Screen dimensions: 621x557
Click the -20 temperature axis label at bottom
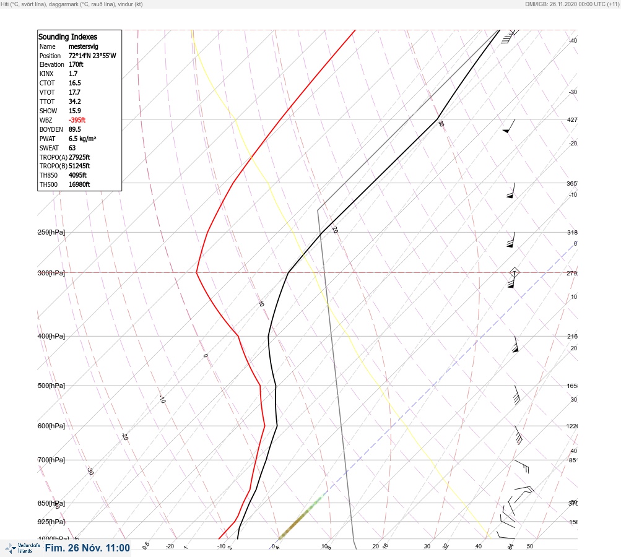(x=170, y=546)
